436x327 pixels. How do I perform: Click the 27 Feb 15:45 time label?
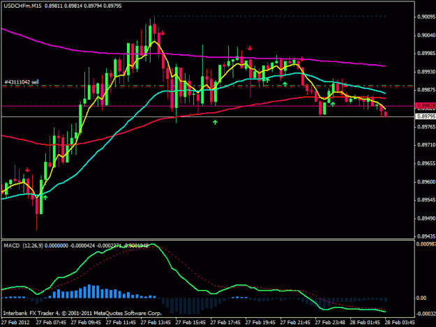[x=190, y=323]
